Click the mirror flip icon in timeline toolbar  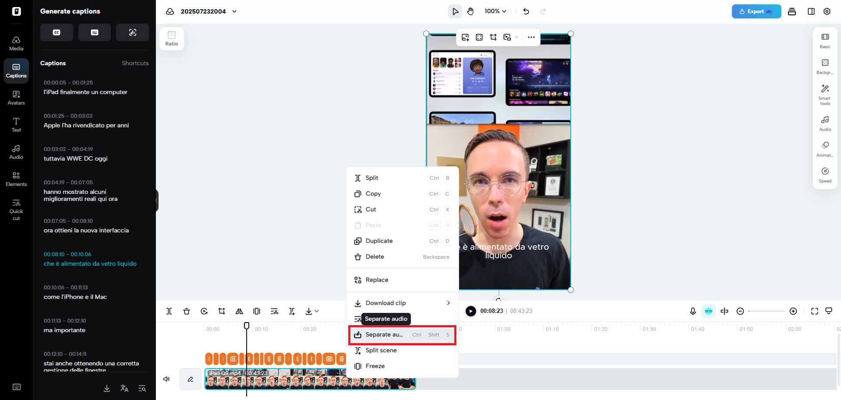click(x=239, y=311)
